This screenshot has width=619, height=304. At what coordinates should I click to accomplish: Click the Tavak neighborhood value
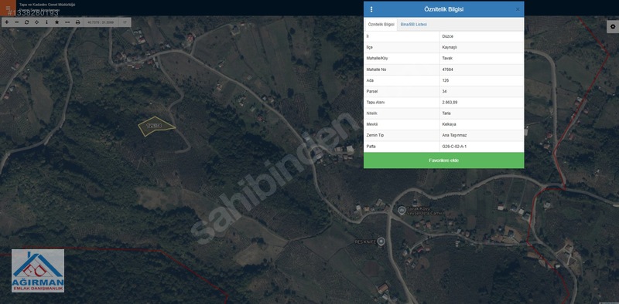tap(481, 59)
